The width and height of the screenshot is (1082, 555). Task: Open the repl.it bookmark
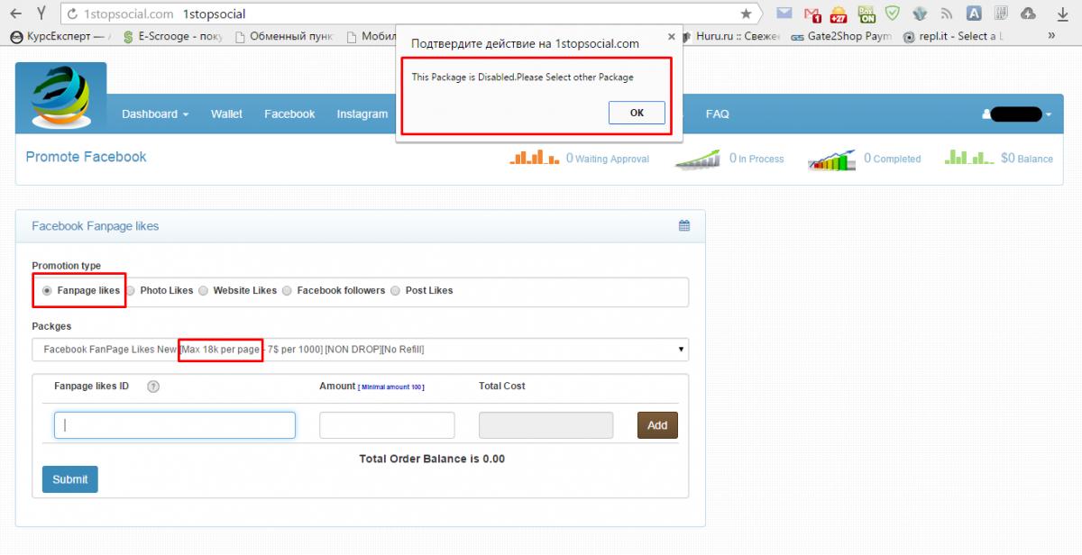click(x=952, y=37)
